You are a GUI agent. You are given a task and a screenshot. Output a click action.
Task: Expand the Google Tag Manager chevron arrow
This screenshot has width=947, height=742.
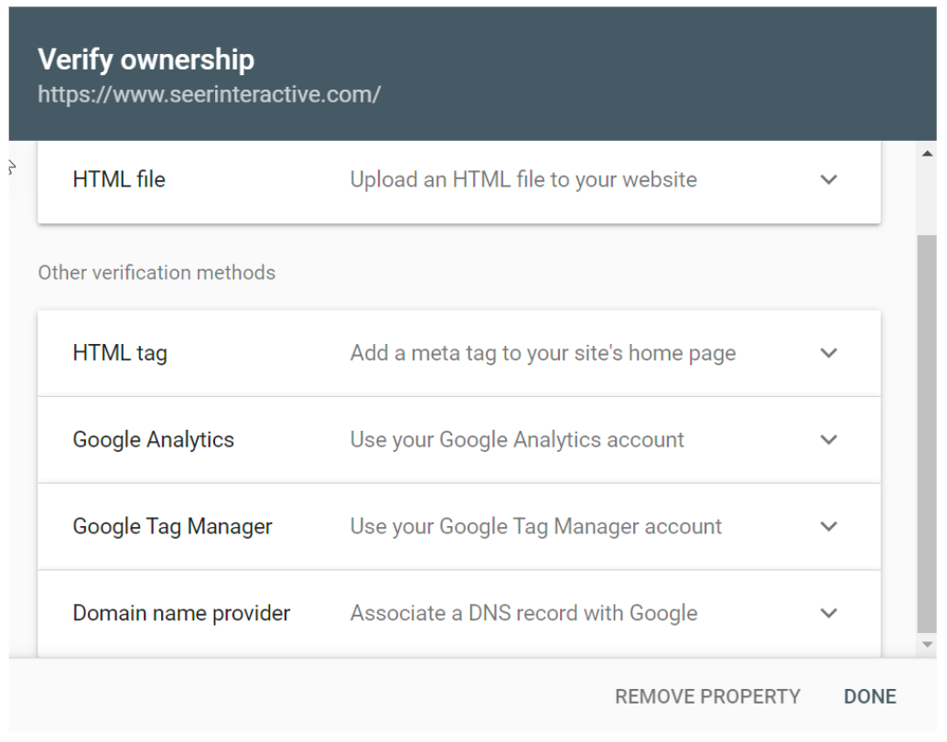pos(828,527)
